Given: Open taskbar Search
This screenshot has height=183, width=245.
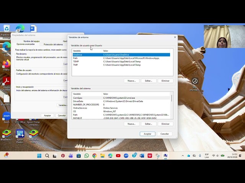Looking at the screenshot, I should point(47,156).
